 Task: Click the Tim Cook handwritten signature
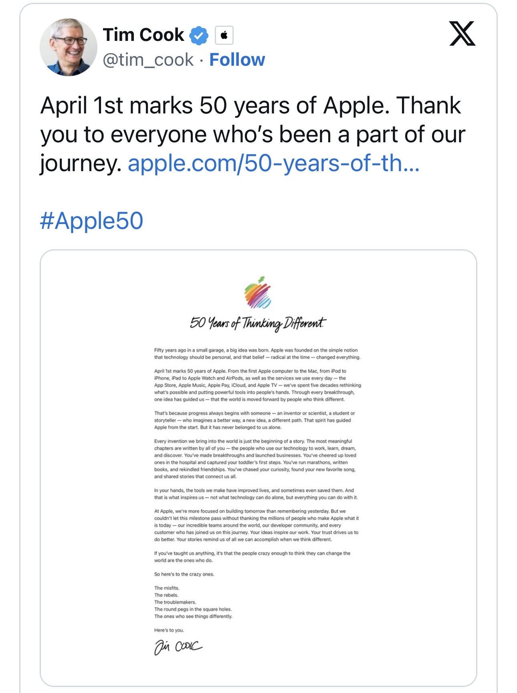click(x=178, y=646)
